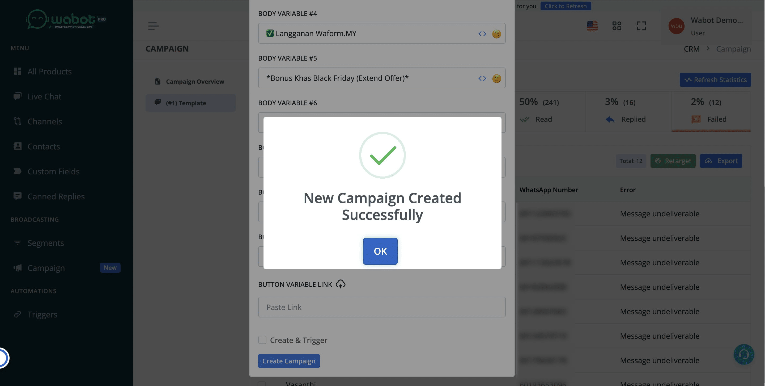Click the Create Campaign button

click(x=289, y=361)
